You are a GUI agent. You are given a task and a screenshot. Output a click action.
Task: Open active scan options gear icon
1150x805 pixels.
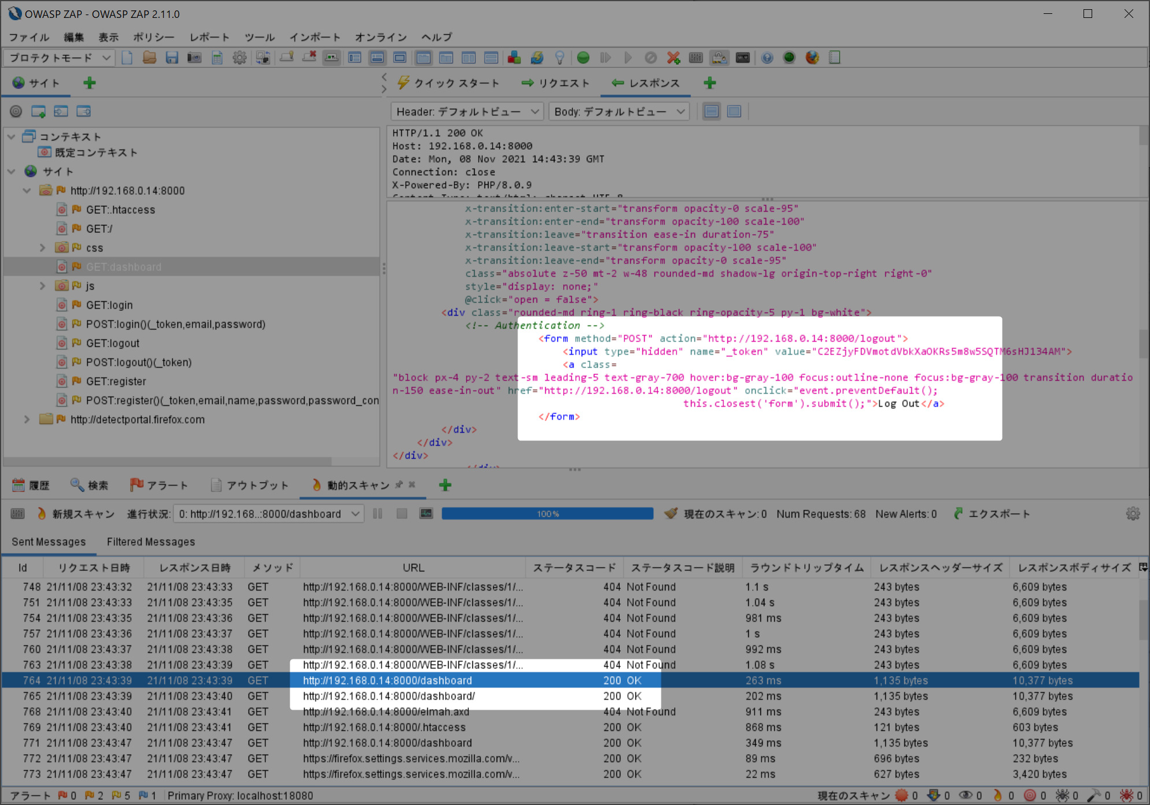[1133, 514]
